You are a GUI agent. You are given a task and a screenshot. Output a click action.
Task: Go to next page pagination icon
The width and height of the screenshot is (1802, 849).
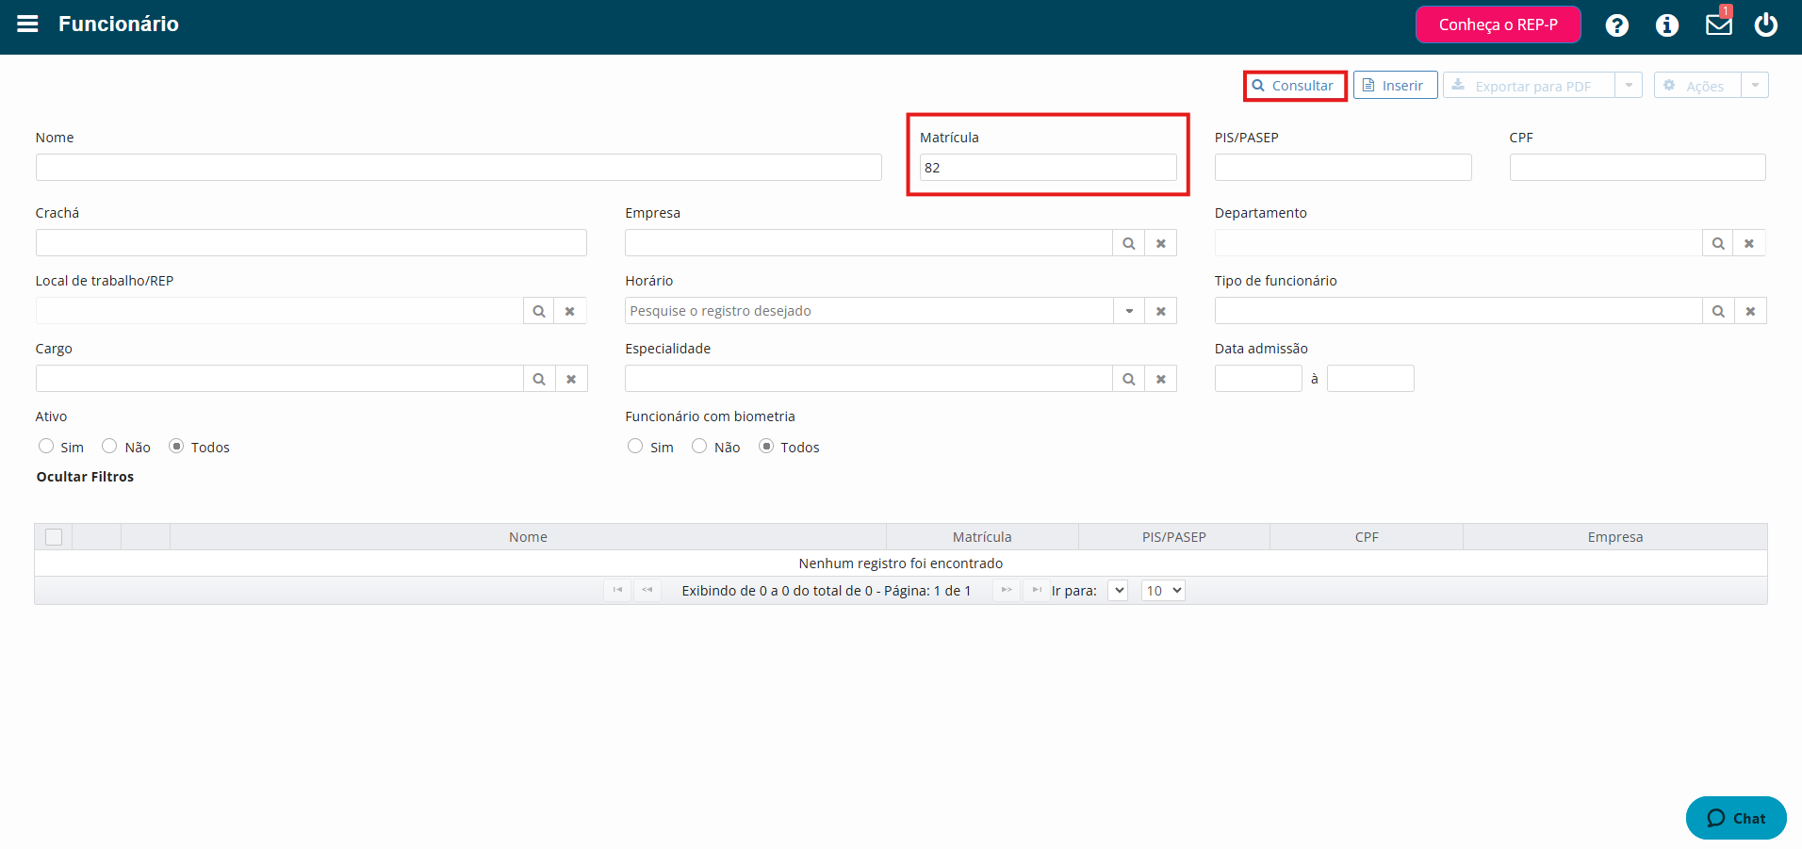(x=1007, y=590)
